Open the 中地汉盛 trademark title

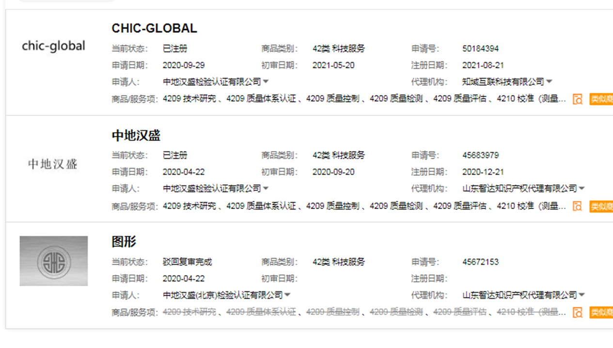(136, 136)
